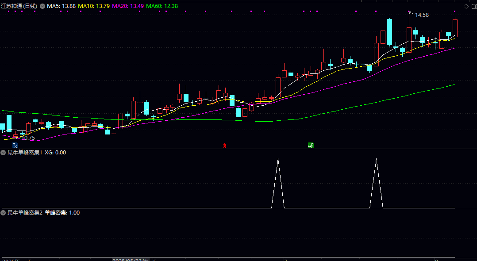
Task: Click the green 减 shareholder reduction marker
Action: pyautogui.click(x=311, y=145)
